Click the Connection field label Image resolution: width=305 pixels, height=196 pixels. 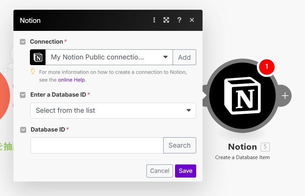[x=46, y=42]
